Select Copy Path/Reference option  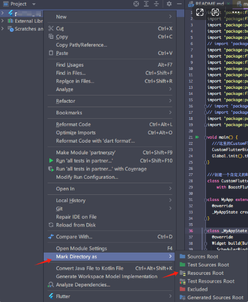click(110, 45)
